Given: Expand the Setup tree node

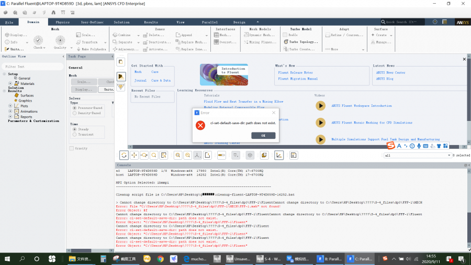Looking at the screenshot, I should tap(4, 74).
